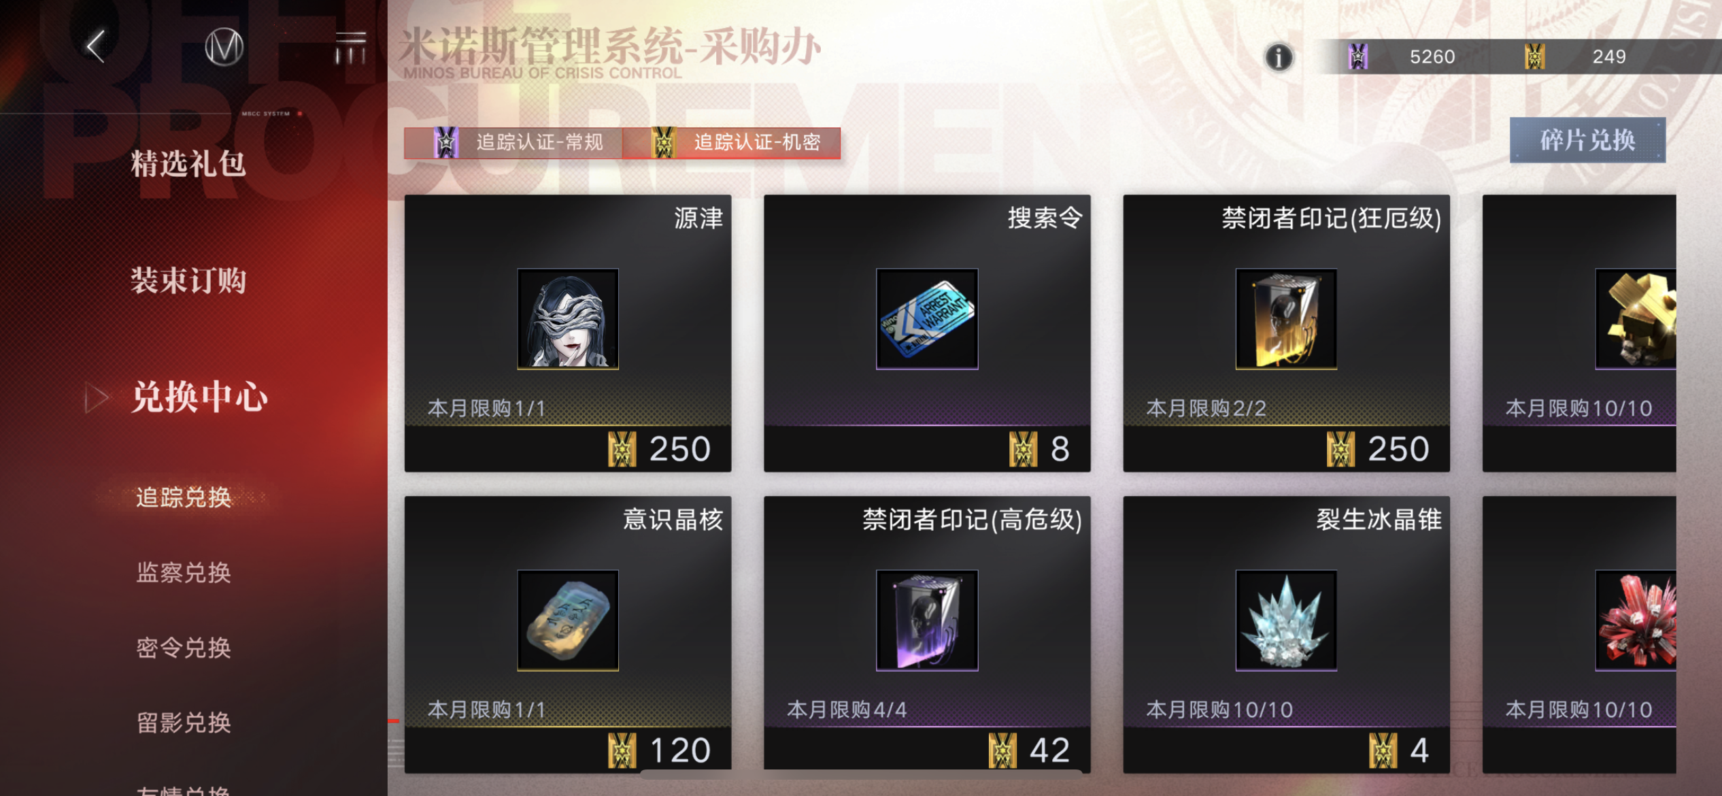This screenshot has width=1722, height=796.
Task: Open 精选礼包 in sidebar
Action: coord(188,164)
